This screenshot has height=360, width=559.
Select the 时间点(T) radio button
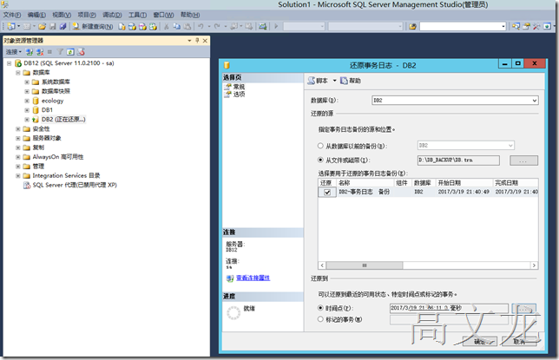pos(320,308)
